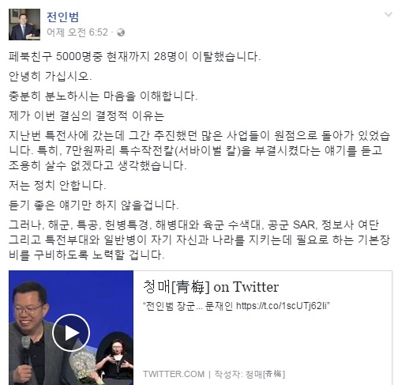Open the 청매[青梅] on Twitter link title
This screenshot has width=398, height=385.
coord(211,287)
